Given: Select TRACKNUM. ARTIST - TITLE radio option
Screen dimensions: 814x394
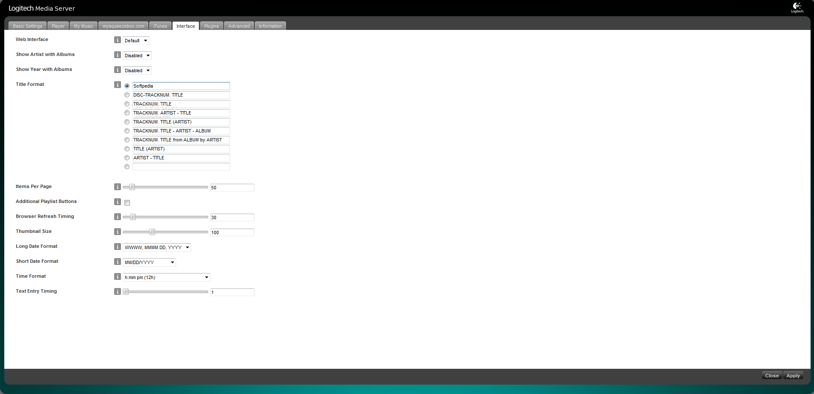Looking at the screenshot, I should click(x=127, y=113).
